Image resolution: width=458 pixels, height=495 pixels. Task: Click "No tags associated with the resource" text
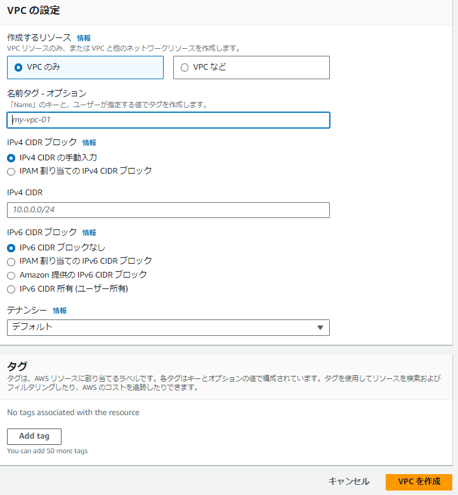click(x=74, y=413)
